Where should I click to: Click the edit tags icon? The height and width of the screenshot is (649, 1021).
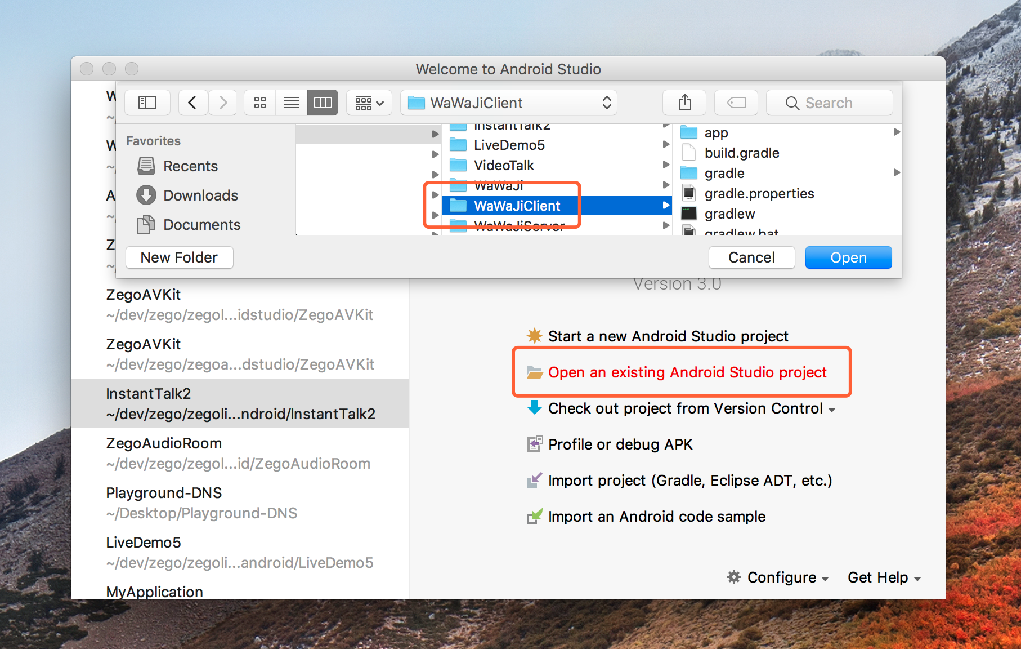click(736, 103)
